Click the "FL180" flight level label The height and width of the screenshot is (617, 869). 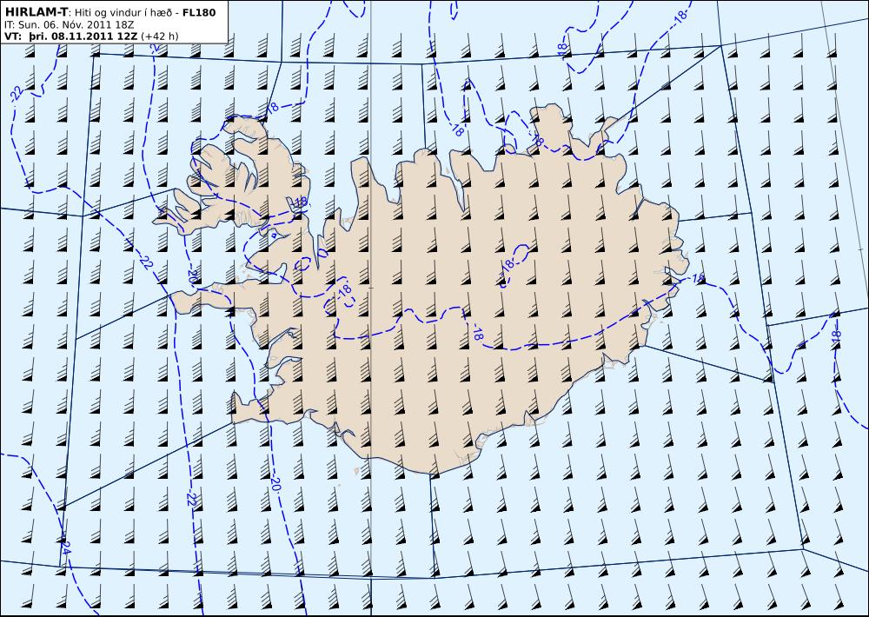(198, 13)
